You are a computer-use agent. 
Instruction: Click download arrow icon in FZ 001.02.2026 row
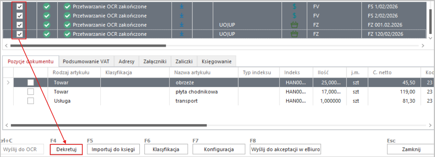click(x=182, y=25)
